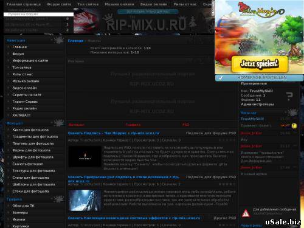Open "Форум сайта" in the top menu bar
This screenshot has height=228, width=304.
59,4
